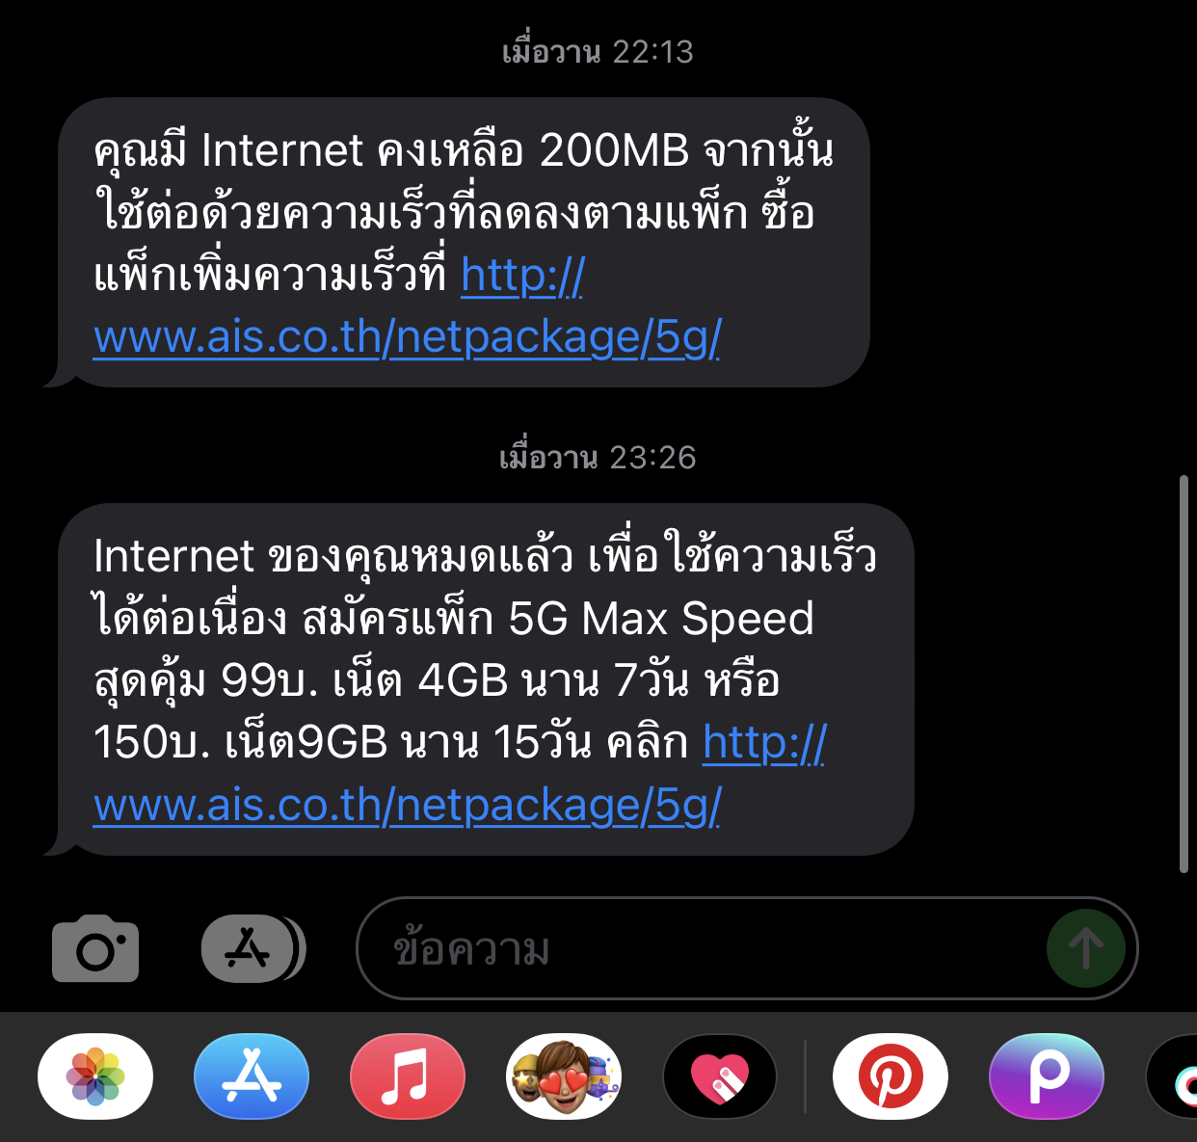Viewport: 1197px width, 1142px height.
Task: Open Pinterest app in drawer
Action: tap(891, 1076)
